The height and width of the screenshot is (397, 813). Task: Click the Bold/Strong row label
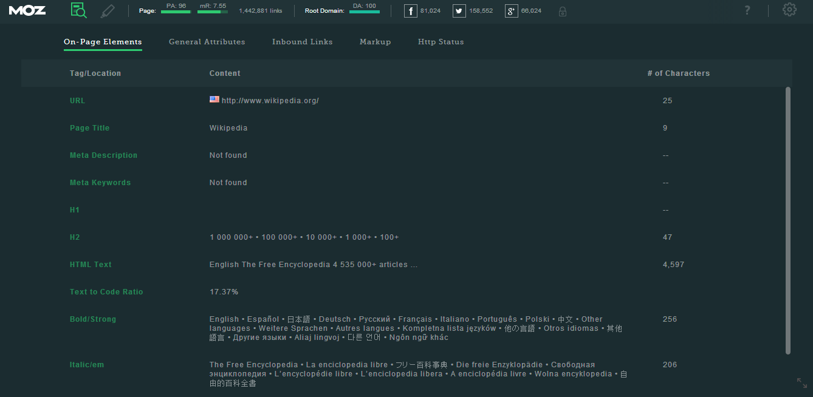tap(93, 319)
